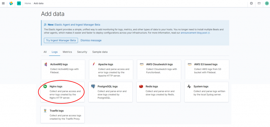Click the System logs pulse icon
The image size is (270, 127).
[x=189, y=87]
